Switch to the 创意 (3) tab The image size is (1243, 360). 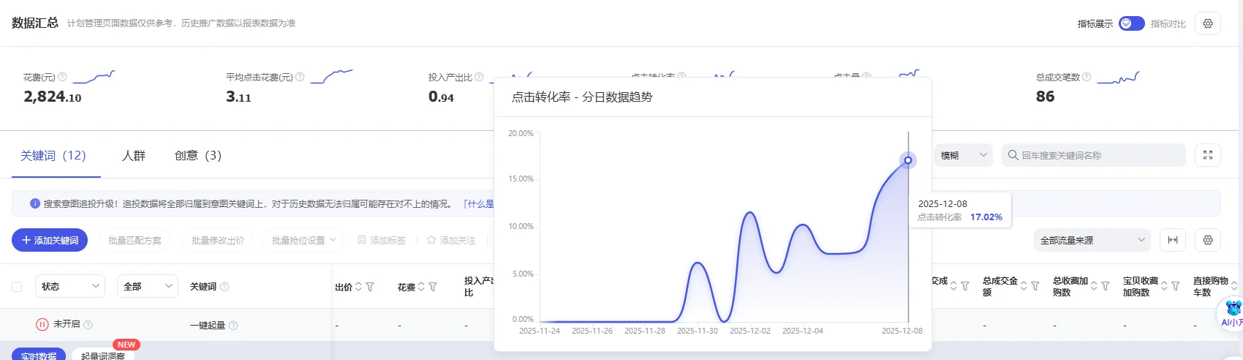pyautogui.click(x=198, y=155)
